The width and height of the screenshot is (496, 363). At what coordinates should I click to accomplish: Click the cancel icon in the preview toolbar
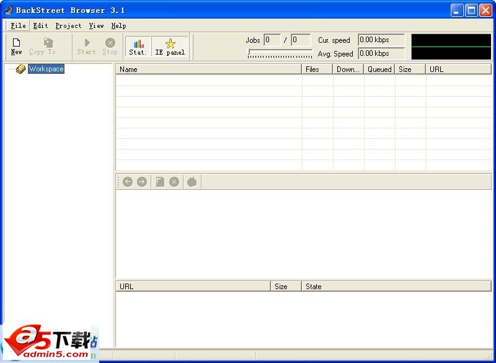point(173,181)
